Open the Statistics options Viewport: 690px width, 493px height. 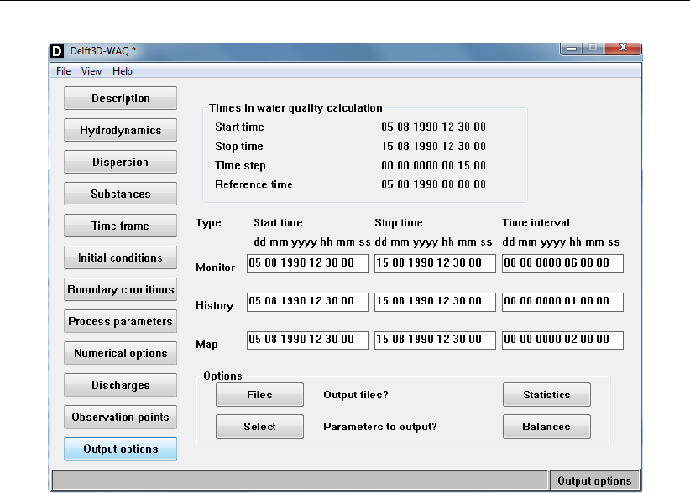pyautogui.click(x=546, y=394)
